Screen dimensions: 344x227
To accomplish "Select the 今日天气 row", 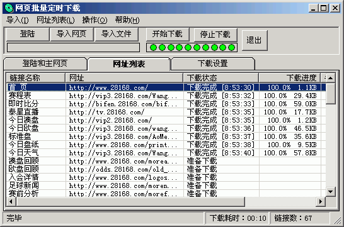I will click(x=166, y=153).
